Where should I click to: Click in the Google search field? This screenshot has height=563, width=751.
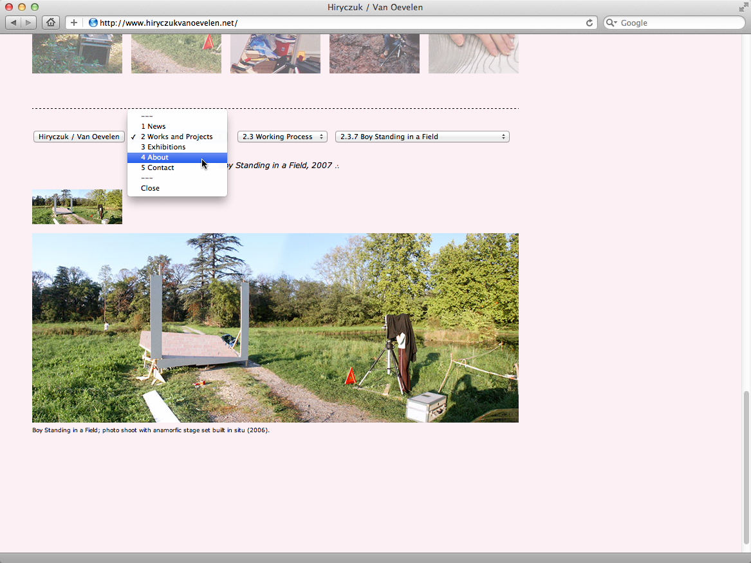[x=676, y=23]
